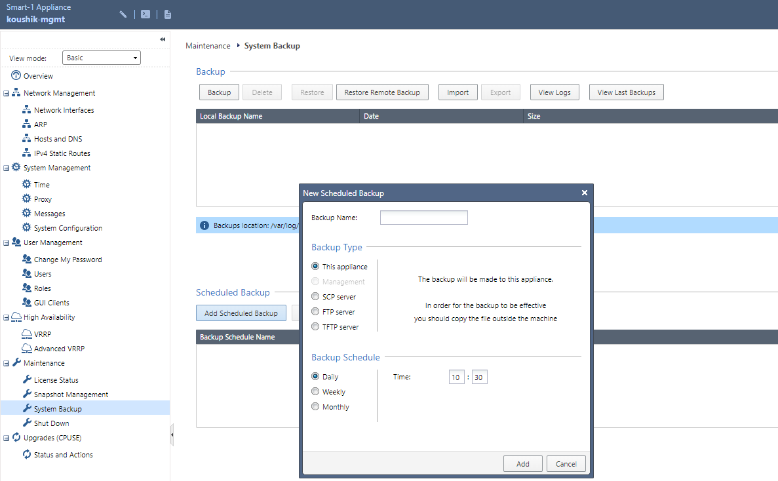Click the terminal console icon in header
The image size is (778, 481).
pos(146,14)
